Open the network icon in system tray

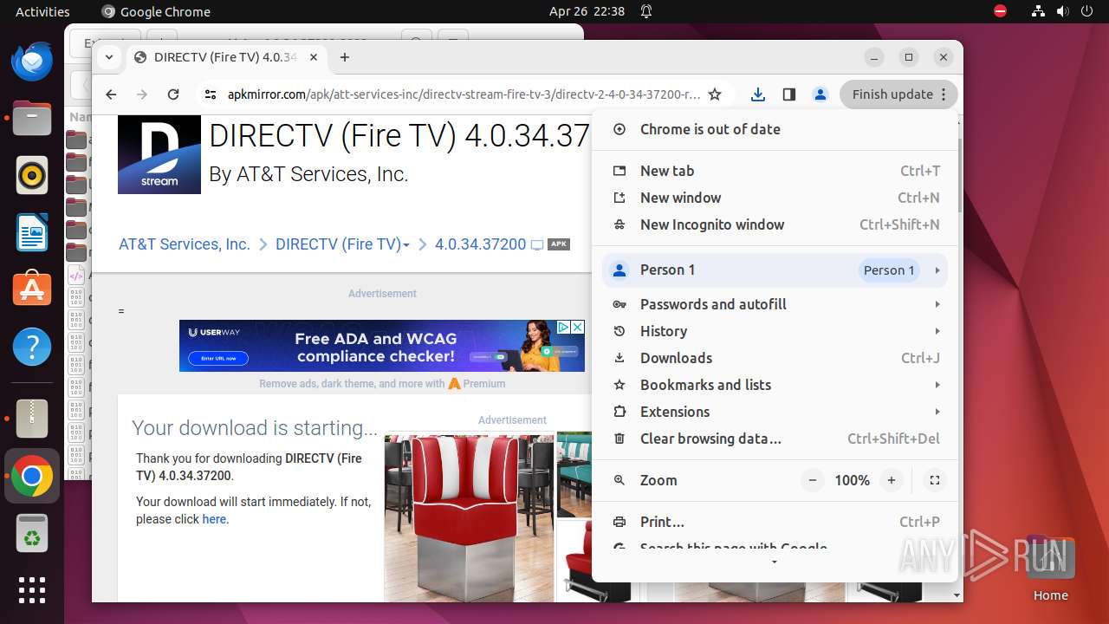click(x=1039, y=11)
